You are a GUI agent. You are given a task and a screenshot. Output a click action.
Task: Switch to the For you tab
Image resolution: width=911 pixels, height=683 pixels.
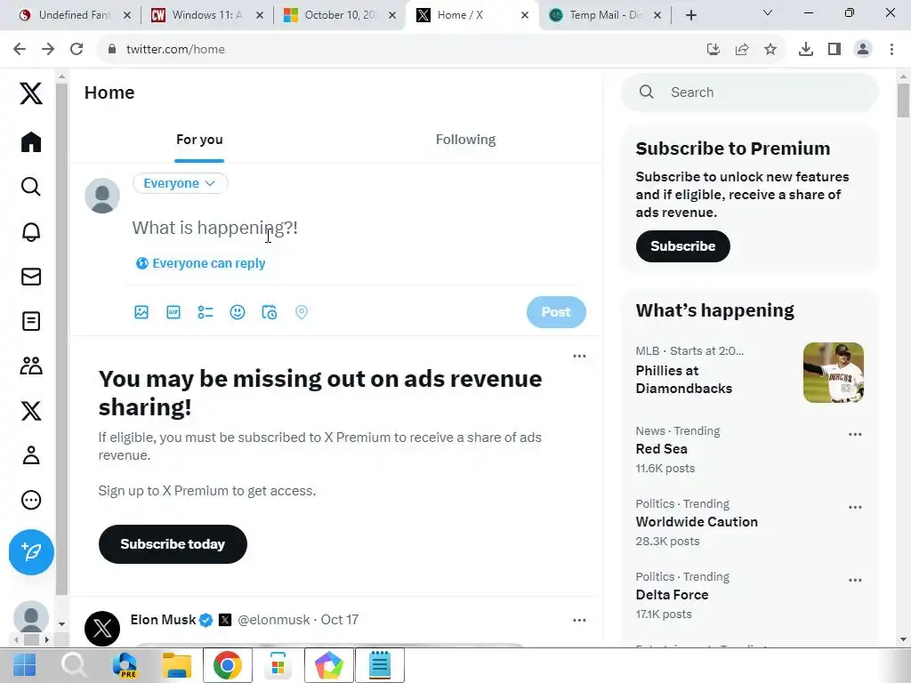[x=199, y=140]
